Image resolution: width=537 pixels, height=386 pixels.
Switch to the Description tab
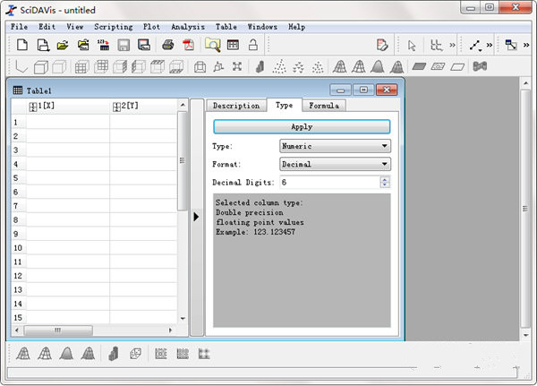(236, 106)
